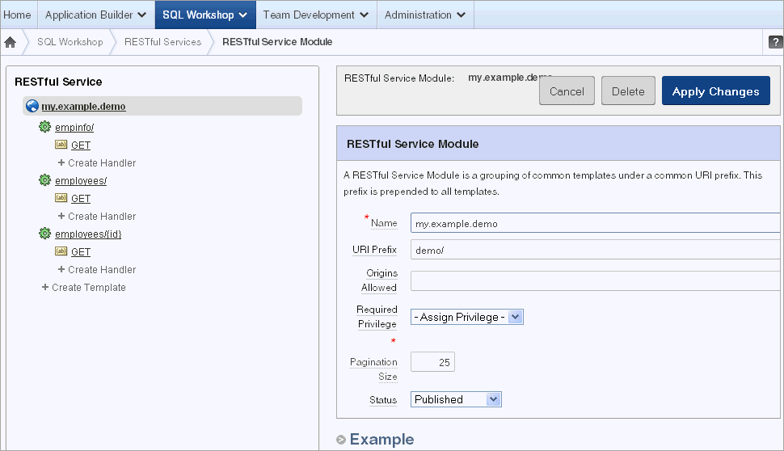Click the handler icon under empinfo/
The height and width of the screenshot is (451, 784).
coord(61,145)
